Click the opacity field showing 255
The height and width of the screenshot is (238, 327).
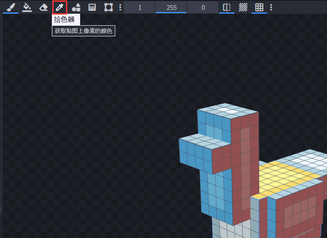tap(171, 8)
